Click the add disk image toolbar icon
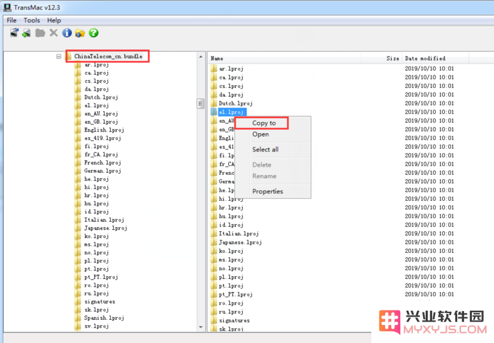Image resolution: width=494 pixels, height=343 pixels. pos(27,33)
